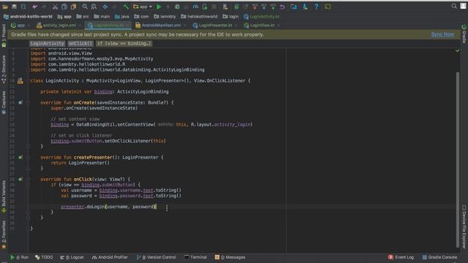Screen dimensions: 468x263
Task: Click the Open folder toolbar icon
Action: coord(5,7)
